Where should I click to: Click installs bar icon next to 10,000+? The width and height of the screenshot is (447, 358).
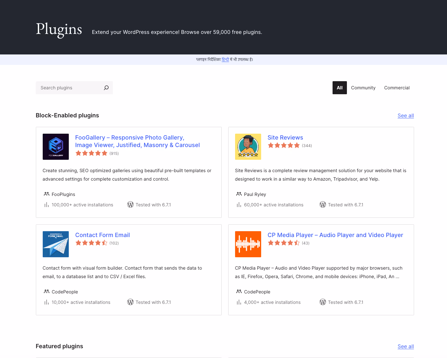[x=47, y=302]
